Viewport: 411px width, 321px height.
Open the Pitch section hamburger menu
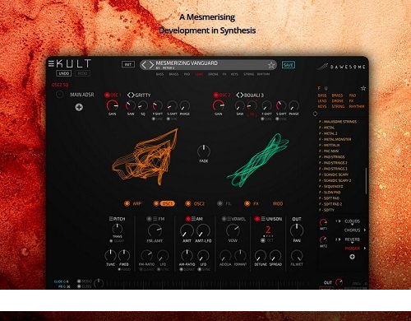click(x=111, y=219)
